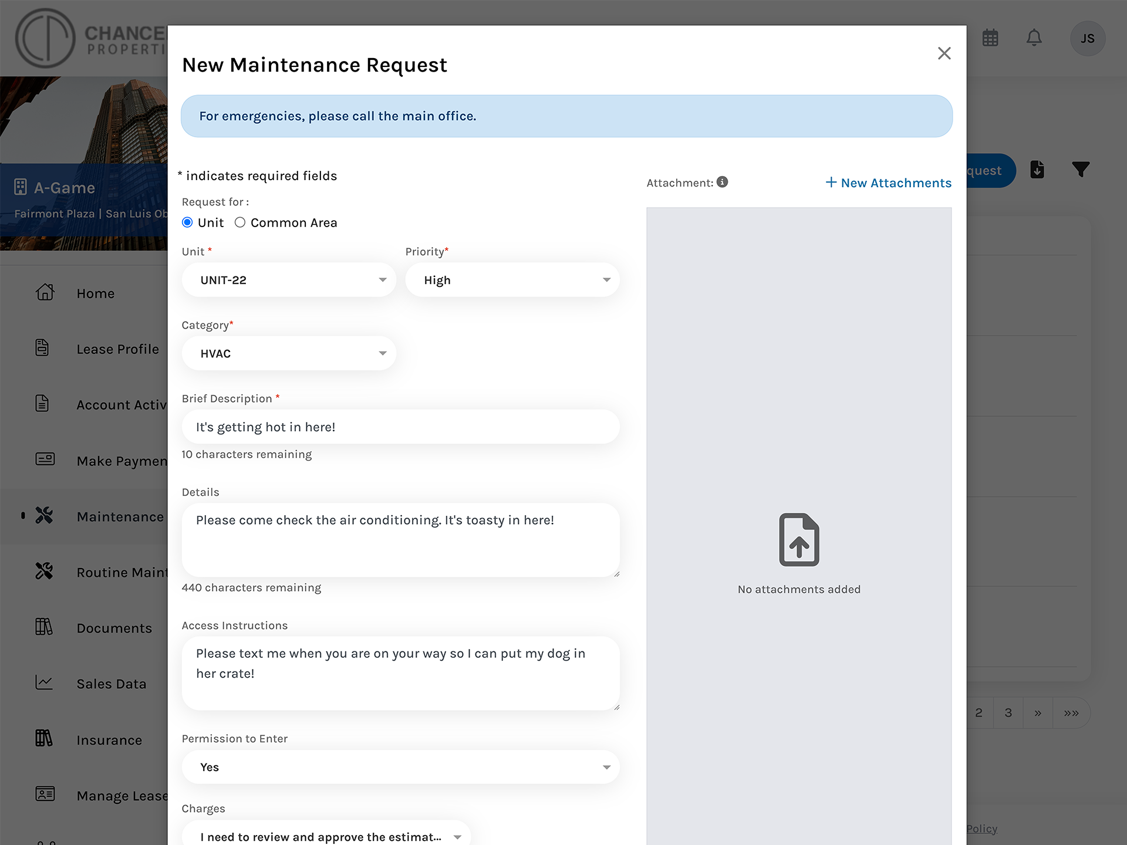1127x845 pixels.
Task: Open the calendar icon in the top bar
Action: 990,38
